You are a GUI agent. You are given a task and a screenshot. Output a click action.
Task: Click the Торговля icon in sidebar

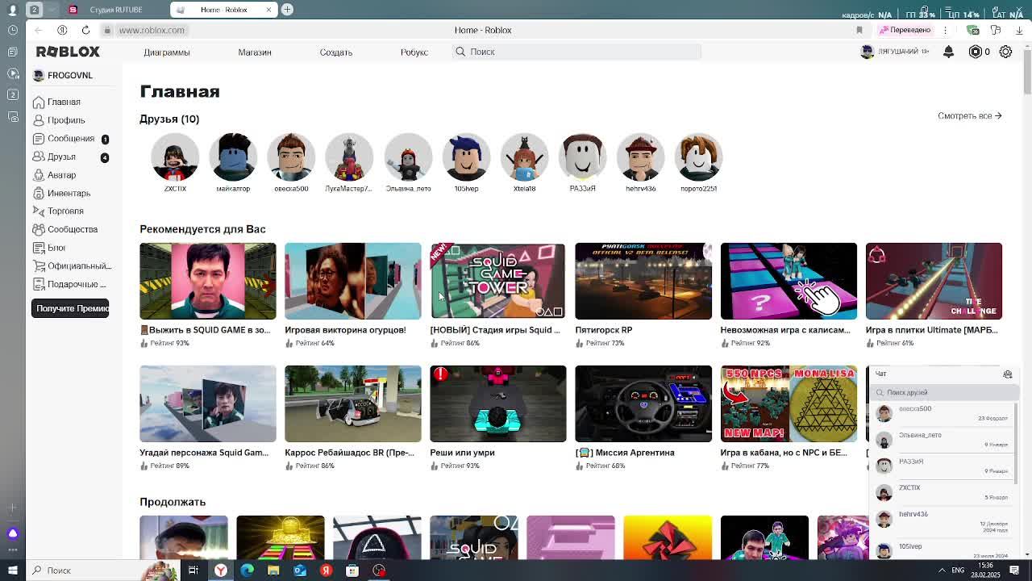(39, 211)
